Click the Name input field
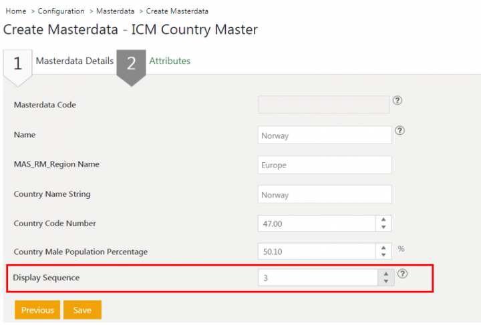The image size is (481, 325). click(324, 135)
